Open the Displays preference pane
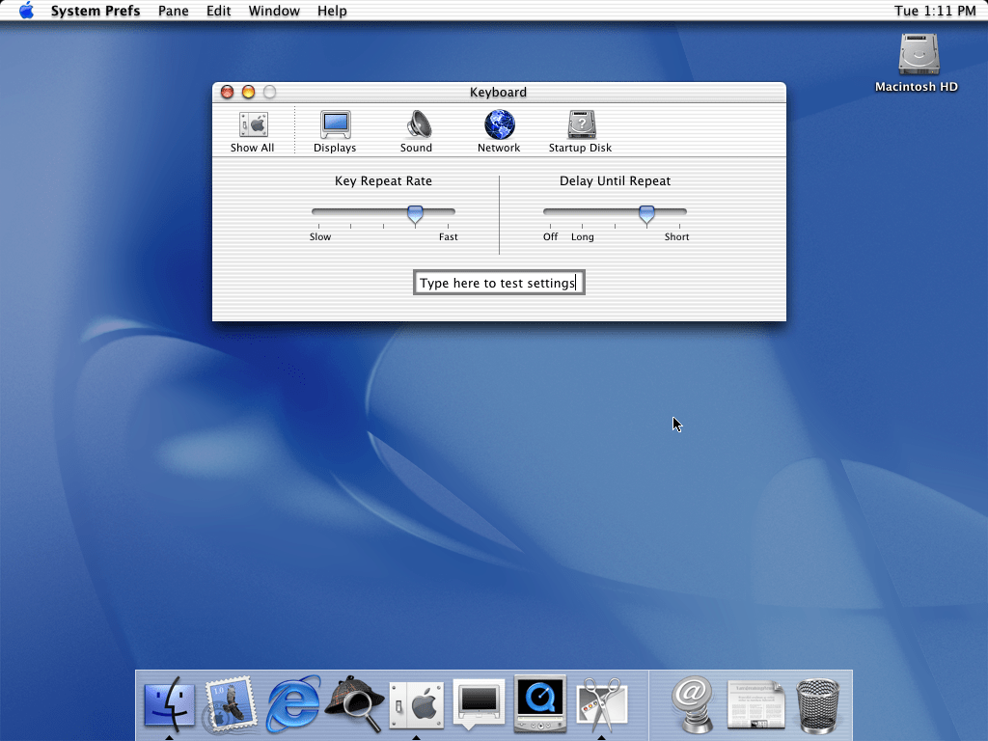 coord(335,131)
